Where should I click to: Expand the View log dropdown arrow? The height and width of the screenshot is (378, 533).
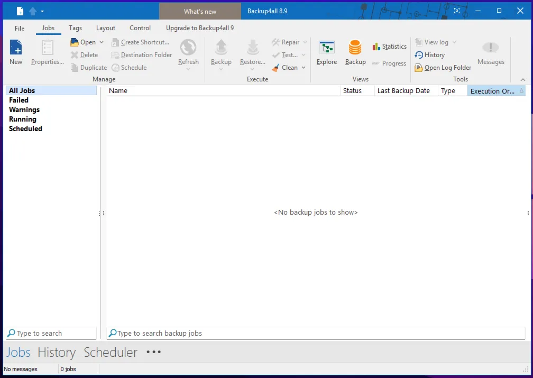[x=454, y=42]
